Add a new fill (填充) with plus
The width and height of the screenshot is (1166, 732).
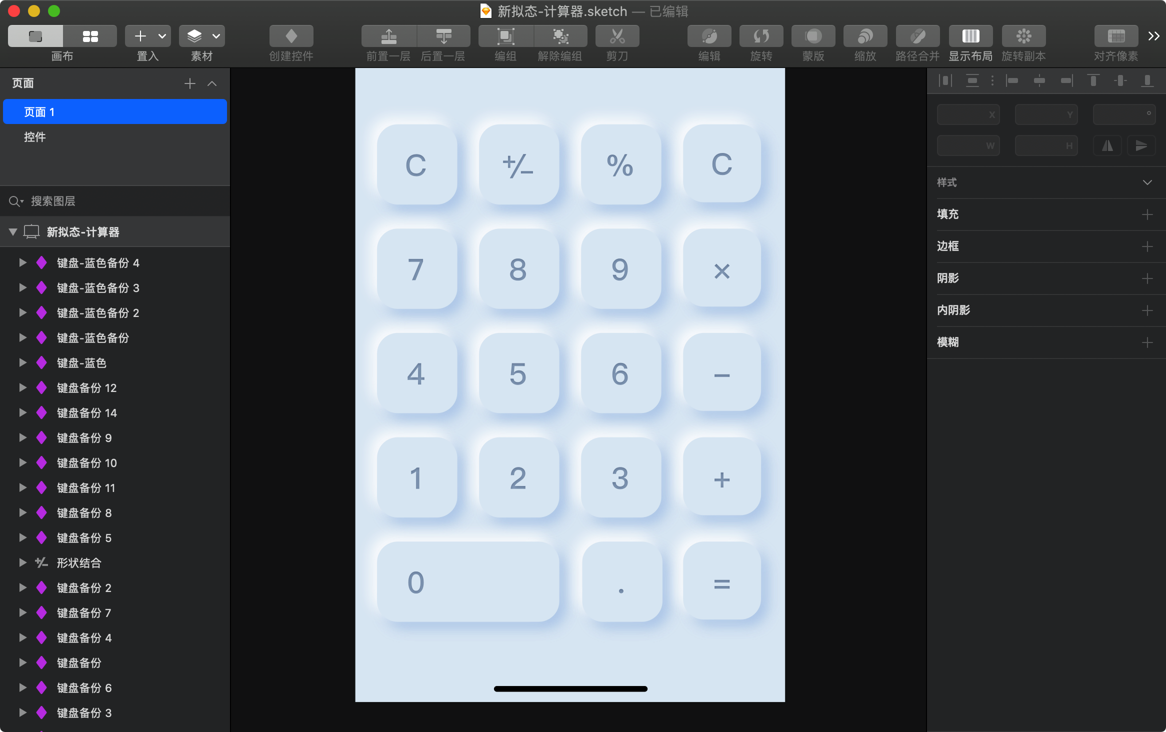1147,214
